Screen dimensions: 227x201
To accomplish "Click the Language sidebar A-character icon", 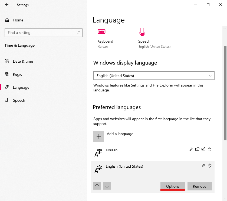I will [x=7, y=87].
